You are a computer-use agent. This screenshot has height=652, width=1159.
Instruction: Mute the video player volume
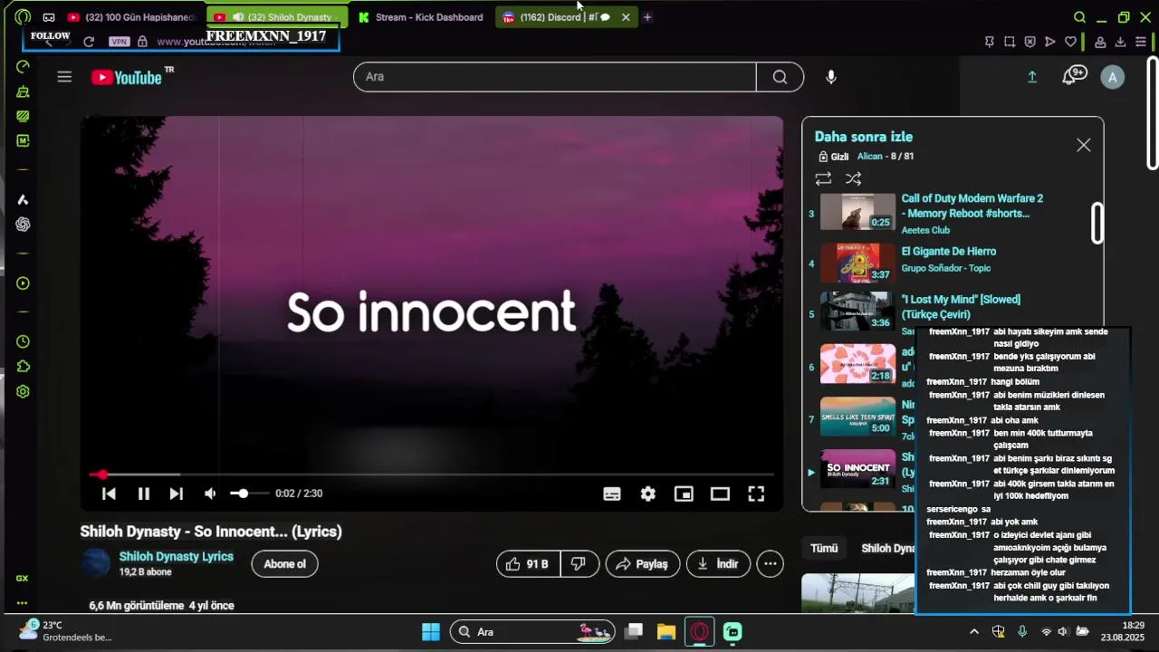coord(210,494)
